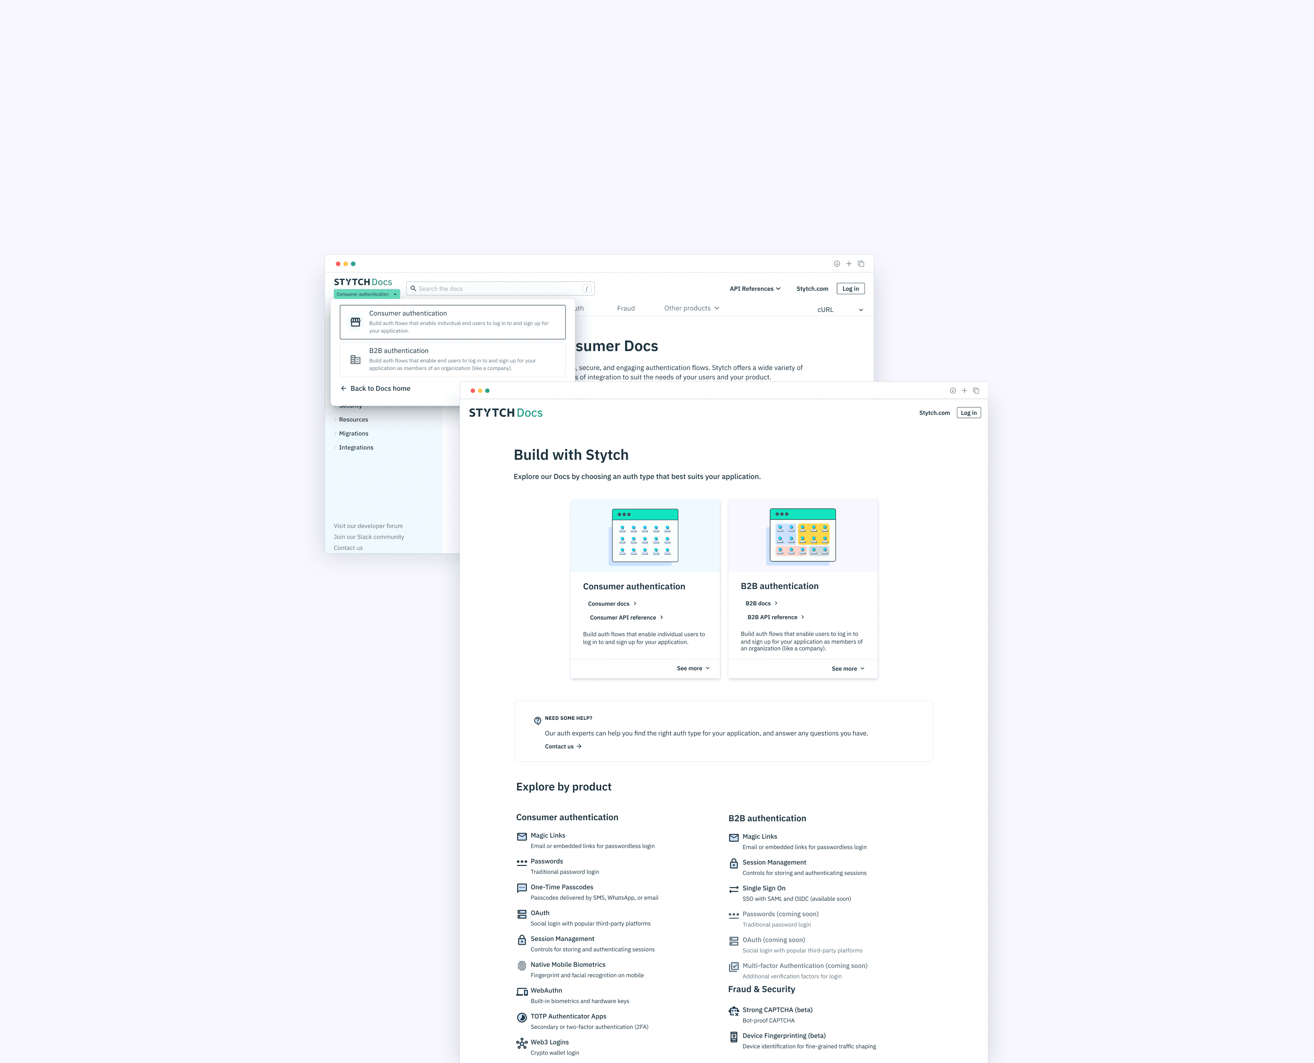Open Magic Links under Consumer authentication
The width and height of the screenshot is (1314, 1063).
[x=548, y=835]
